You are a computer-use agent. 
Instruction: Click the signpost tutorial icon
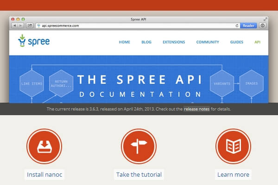tap(139, 146)
